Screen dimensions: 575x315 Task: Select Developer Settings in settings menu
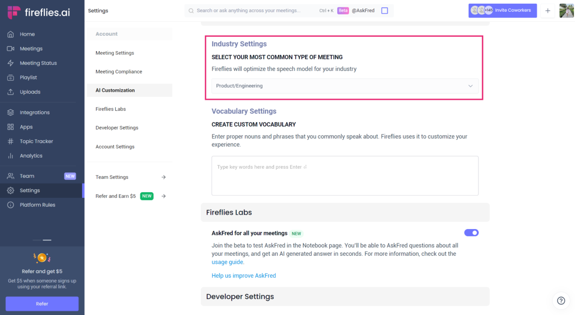click(x=117, y=128)
